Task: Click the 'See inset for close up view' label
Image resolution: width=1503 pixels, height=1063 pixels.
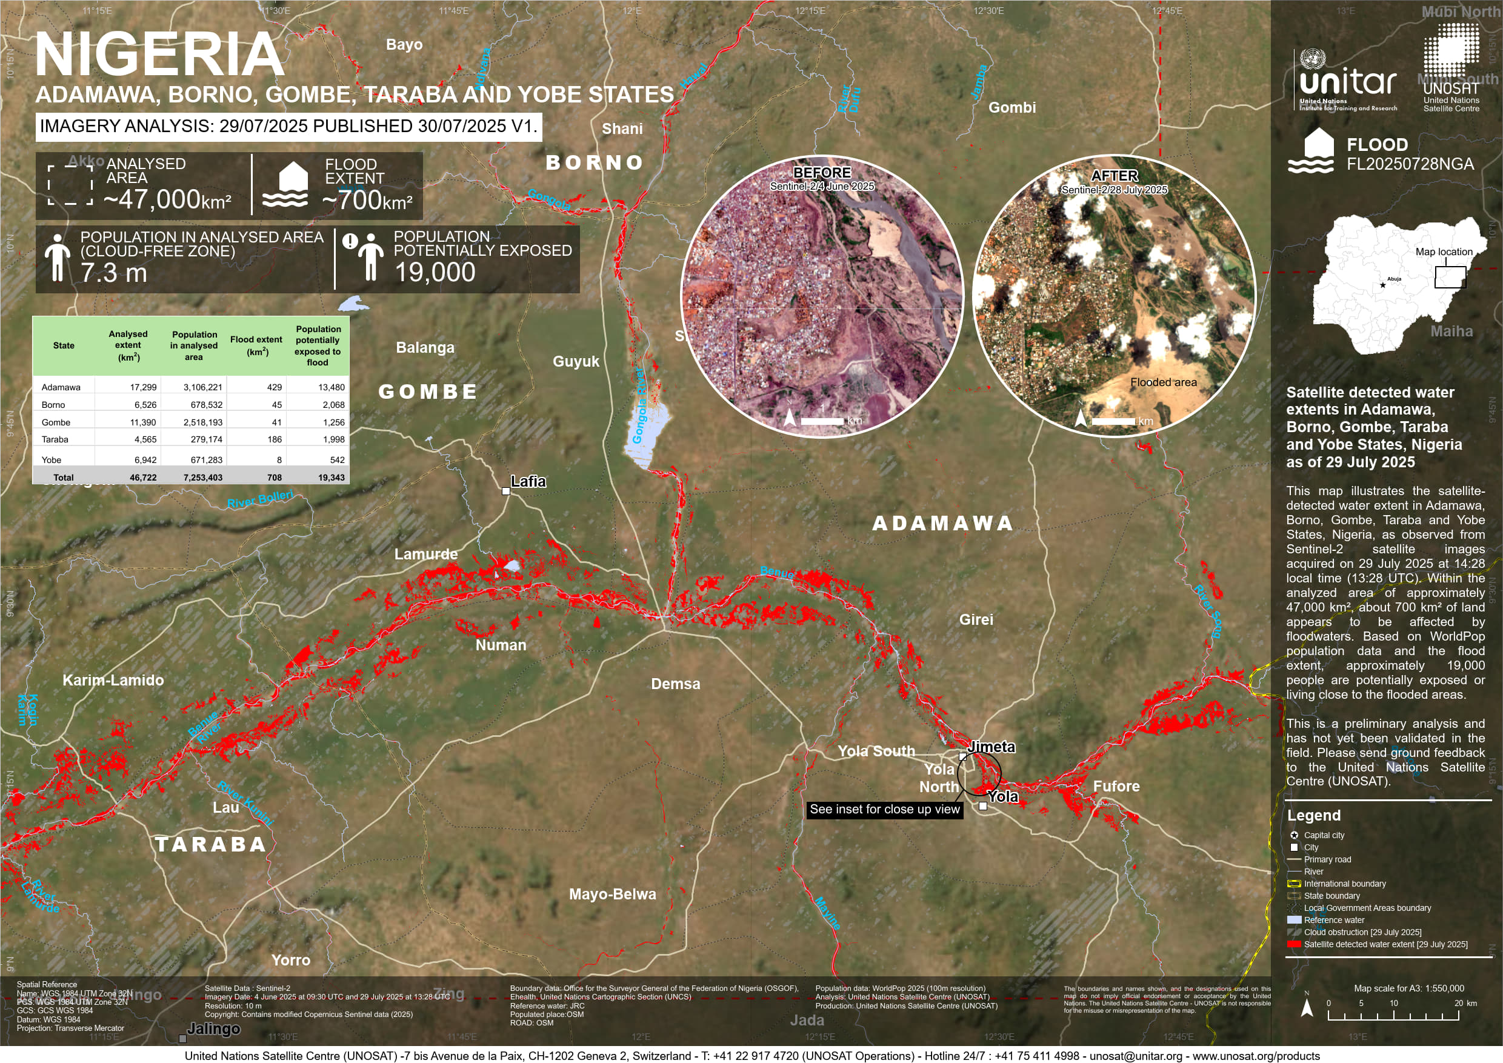Action: pos(884,810)
